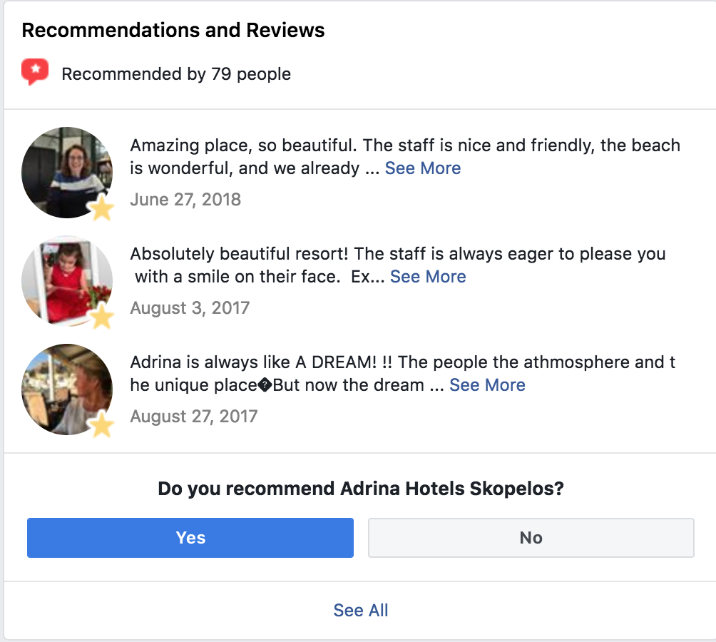Click the "Do you recommend Adrina Hotels Skopelos?" question
The height and width of the screenshot is (642, 716).
[361, 489]
